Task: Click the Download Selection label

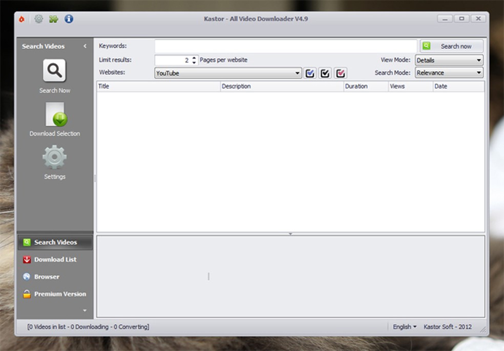Action: pos(55,134)
